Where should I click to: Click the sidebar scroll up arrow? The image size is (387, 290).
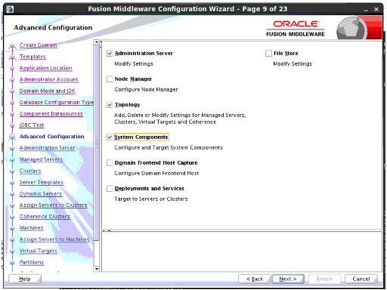[96, 42]
